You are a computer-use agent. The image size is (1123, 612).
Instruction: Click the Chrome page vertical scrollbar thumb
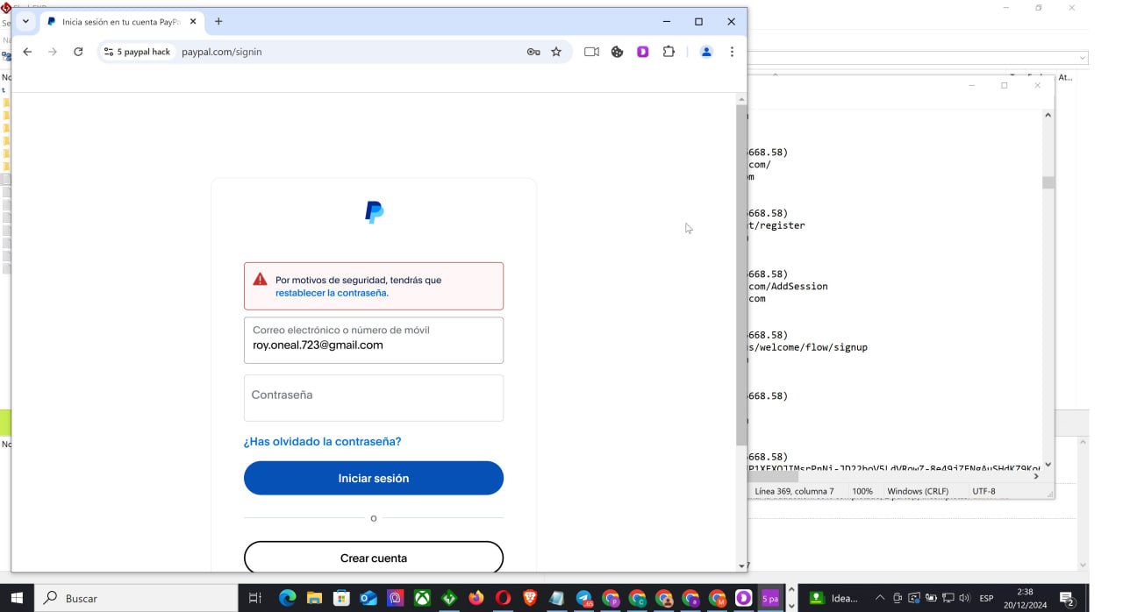coord(741,274)
